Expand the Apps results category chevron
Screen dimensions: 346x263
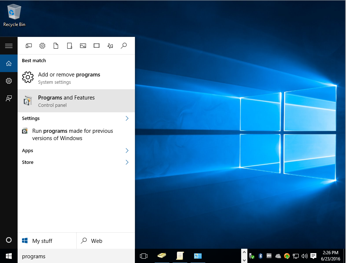click(x=127, y=150)
